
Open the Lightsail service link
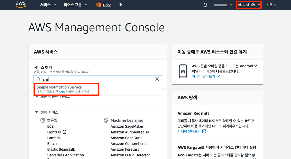pyautogui.click(x=54, y=132)
